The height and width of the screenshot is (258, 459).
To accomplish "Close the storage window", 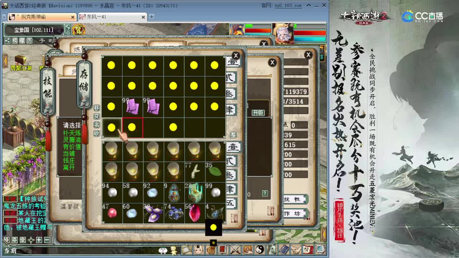I will [236, 56].
